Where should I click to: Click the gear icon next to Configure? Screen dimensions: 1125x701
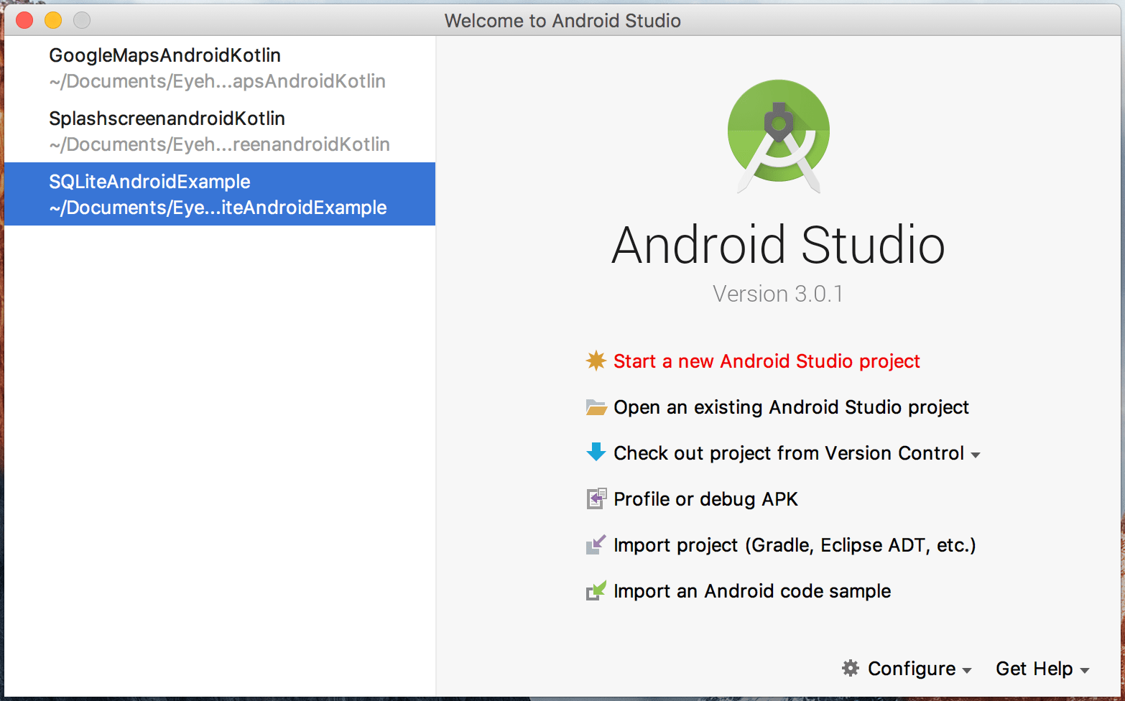pos(851,668)
